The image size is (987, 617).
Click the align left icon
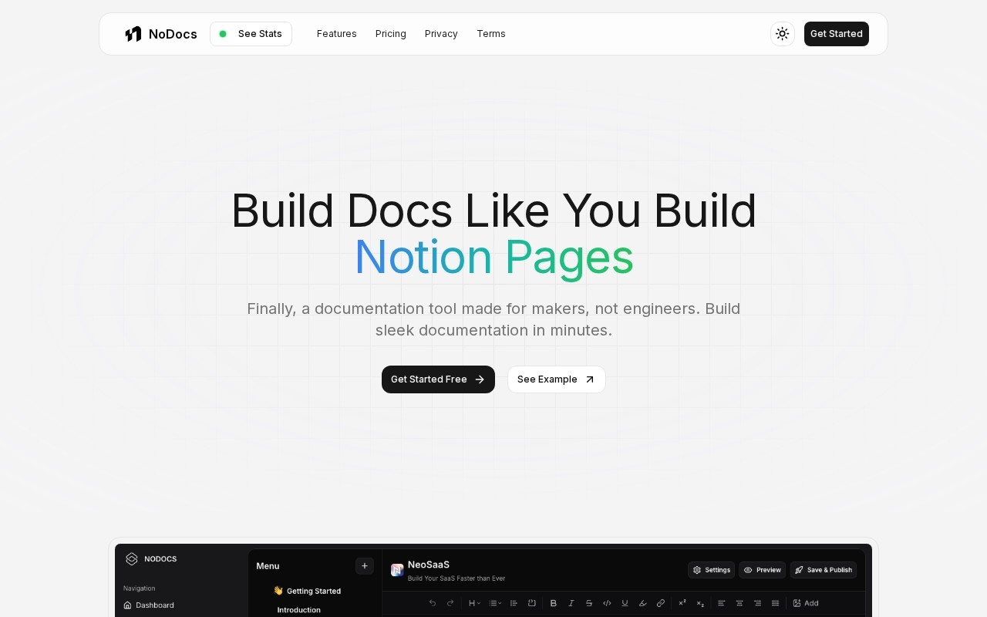(x=722, y=603)
